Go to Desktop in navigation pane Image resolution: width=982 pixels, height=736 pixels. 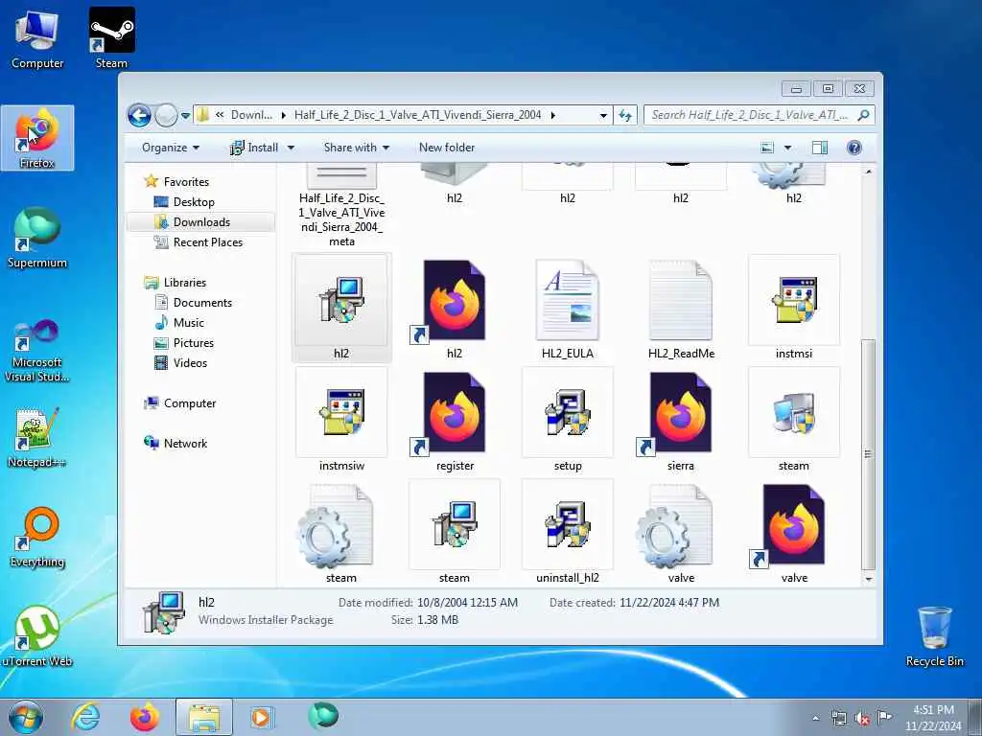(194, 202)
